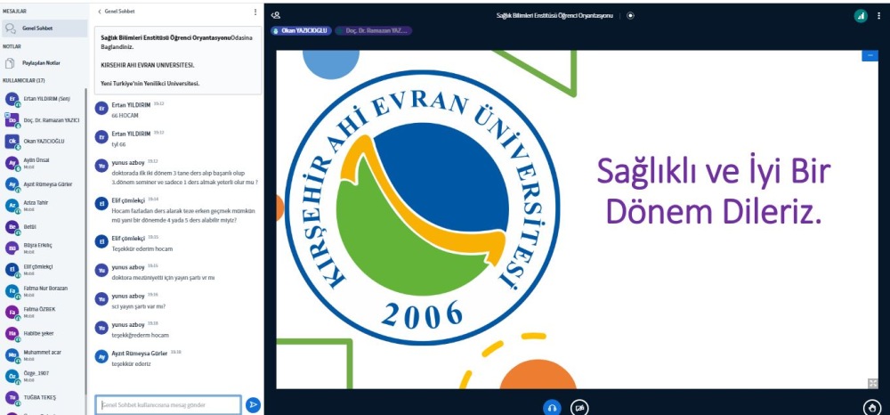This screenshot has height=415, width=890.
Task: Click Aylin Ünsal's avatar icon
Action: (12, 163)
